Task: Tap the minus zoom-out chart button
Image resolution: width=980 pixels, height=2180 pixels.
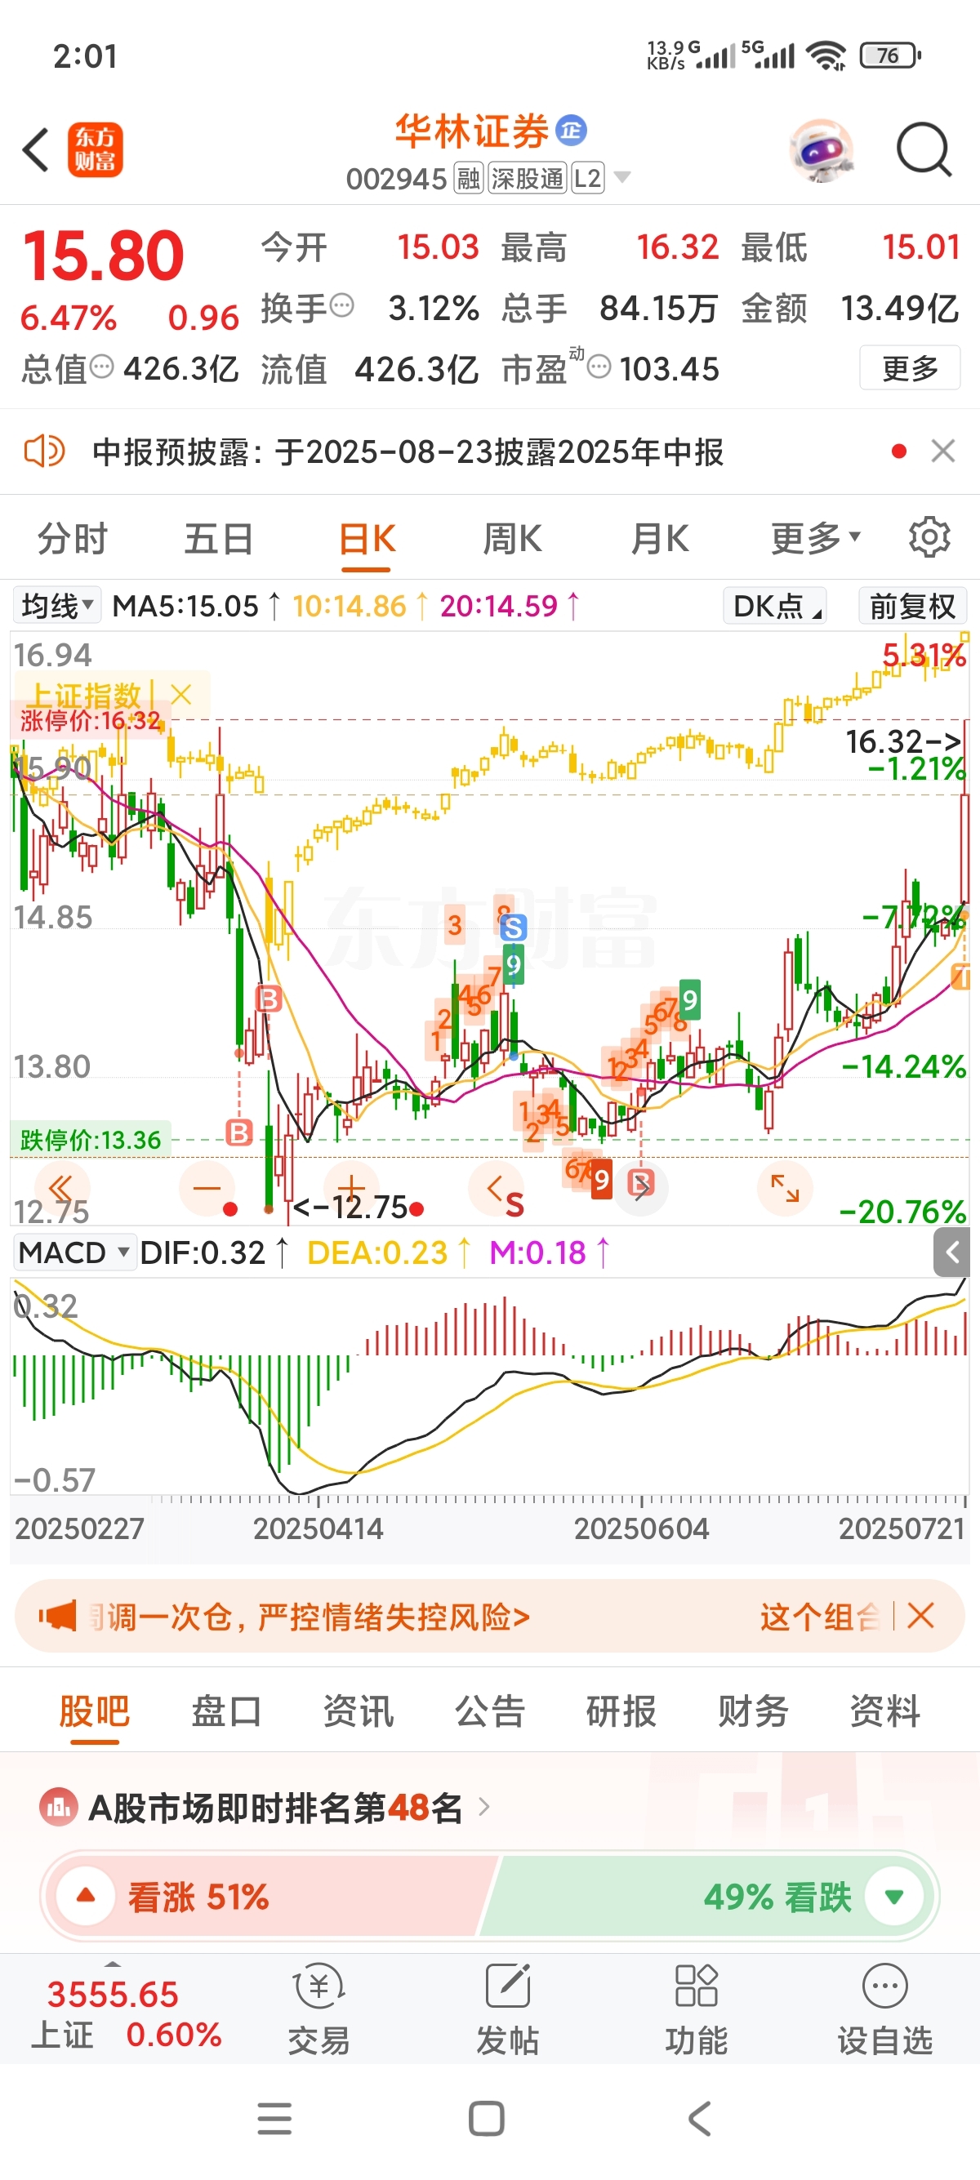Action: pos(207,1188)
